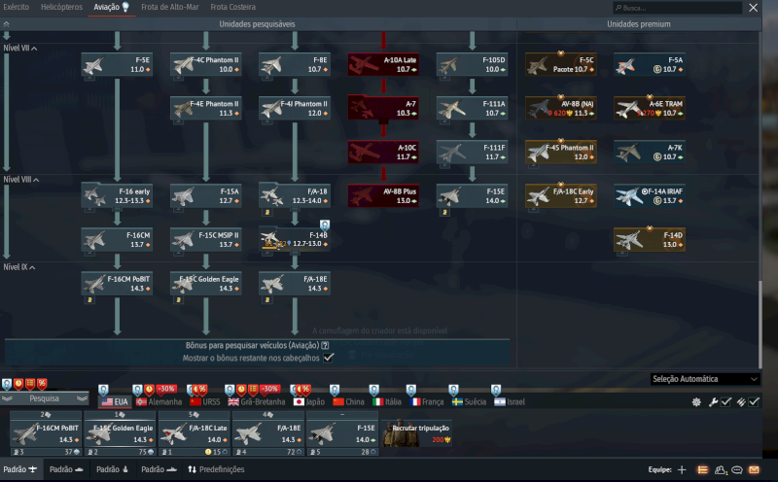Choose the Padrão aircraft preset
Image resolution: width=778 pixels, height=482 pixels.
20,469
